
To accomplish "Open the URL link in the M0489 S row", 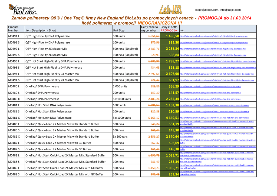I will coord(217,173).
